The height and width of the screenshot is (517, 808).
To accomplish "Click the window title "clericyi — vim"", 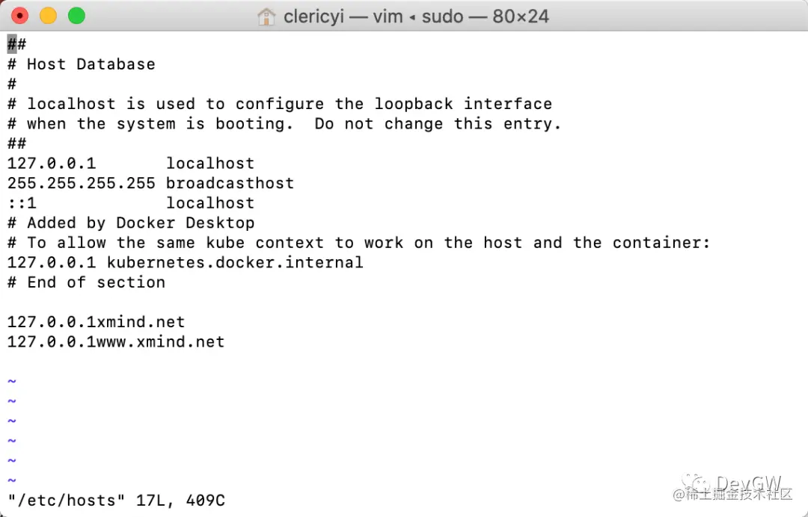I will tap(343, 16).
